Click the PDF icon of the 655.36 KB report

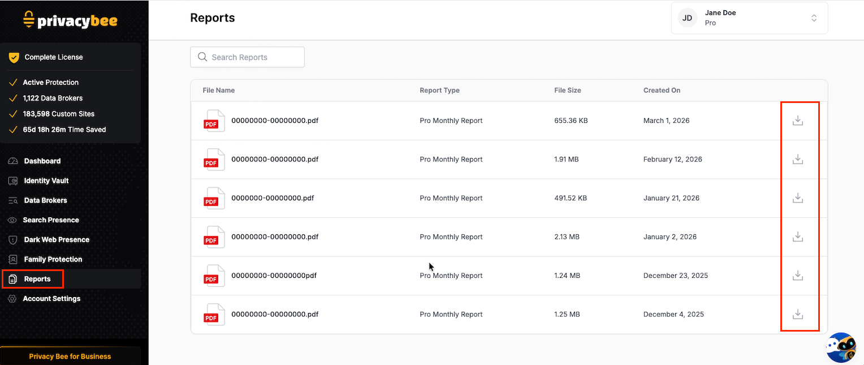(x=214, y=121)
